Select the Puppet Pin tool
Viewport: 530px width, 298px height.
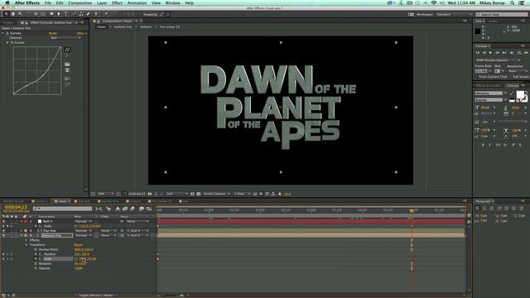click(x=106, y=14)
